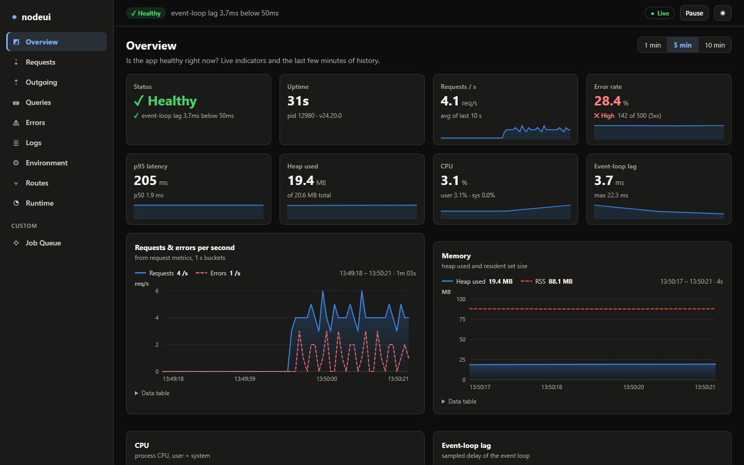Screen dimensions: 744x465
Task: Click the Environment gear icon
Action: pos(16,163)
